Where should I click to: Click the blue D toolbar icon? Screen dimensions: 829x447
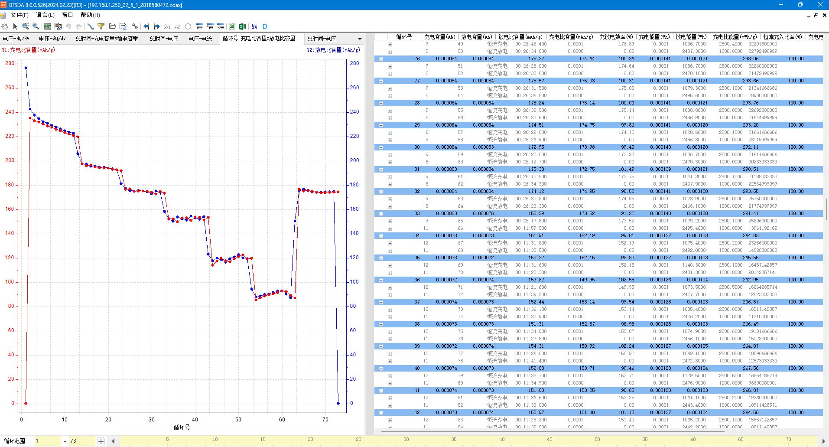click(265, 26)
